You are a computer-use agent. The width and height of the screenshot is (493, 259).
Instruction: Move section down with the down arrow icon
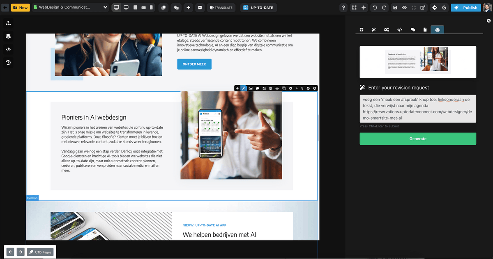coord(315,88)
